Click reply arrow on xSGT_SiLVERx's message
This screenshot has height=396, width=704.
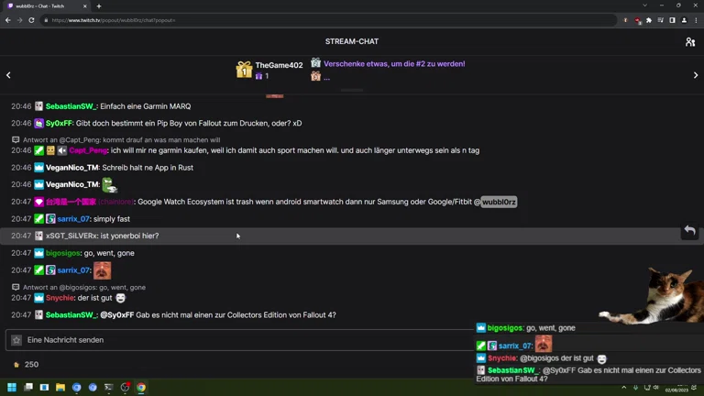click(689, 231)
